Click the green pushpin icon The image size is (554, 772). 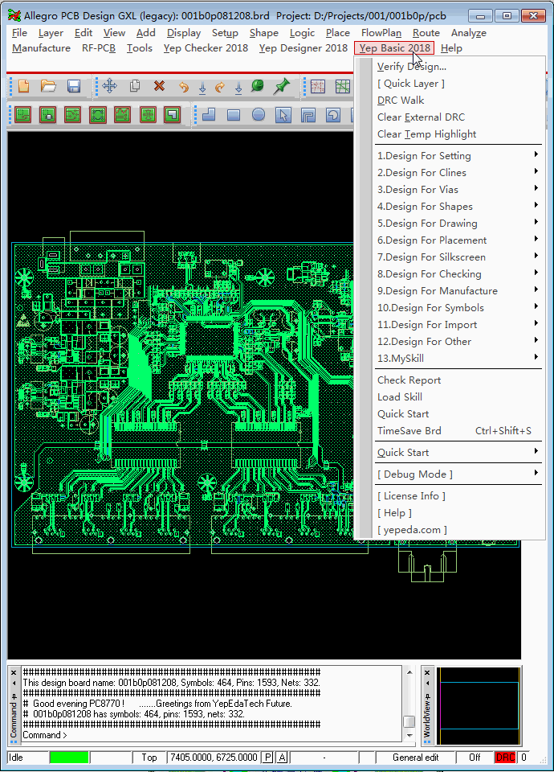point(282,87)
